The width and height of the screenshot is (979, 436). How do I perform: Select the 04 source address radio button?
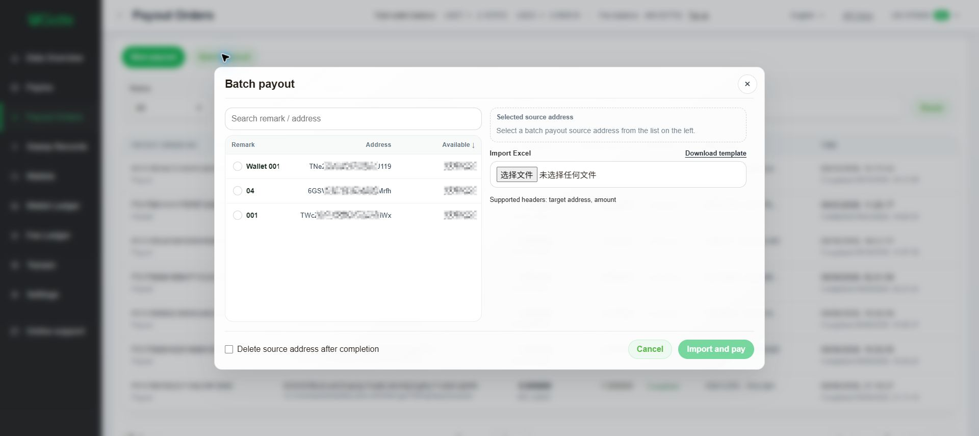(238, 191)
